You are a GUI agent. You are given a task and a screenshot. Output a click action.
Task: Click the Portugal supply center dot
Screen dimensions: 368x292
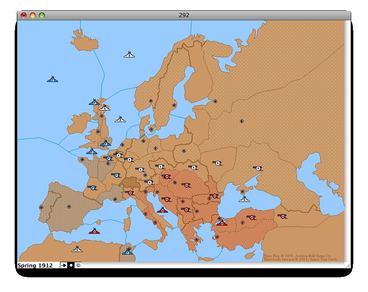pos(41,207)
